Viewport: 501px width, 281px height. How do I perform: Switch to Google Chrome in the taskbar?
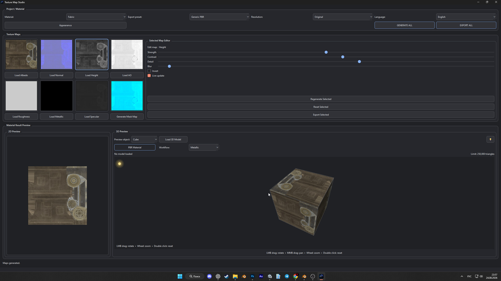(295, 276)
